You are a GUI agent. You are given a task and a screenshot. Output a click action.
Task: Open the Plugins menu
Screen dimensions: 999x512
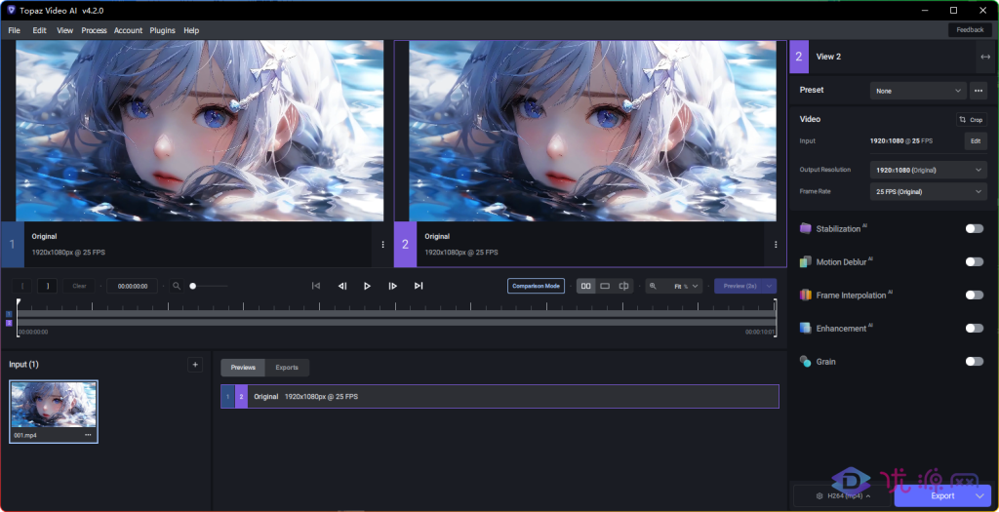coord(163,30)
